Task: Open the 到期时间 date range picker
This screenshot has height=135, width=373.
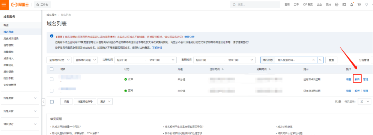Action: pos(224,60)
